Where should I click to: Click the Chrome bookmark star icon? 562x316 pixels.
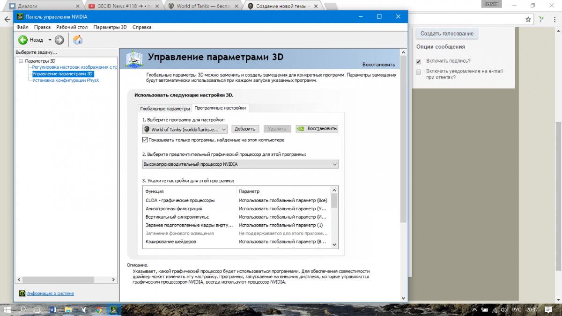(x=528, y=19)
